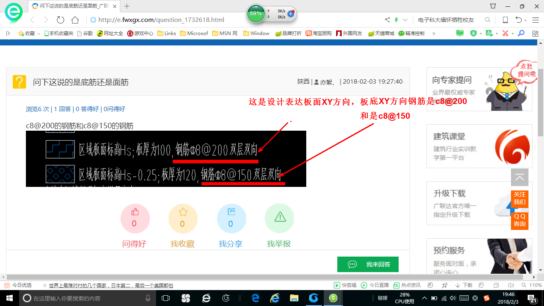
Task: Open the Task View taskbar icon
Action: [166, 298]
